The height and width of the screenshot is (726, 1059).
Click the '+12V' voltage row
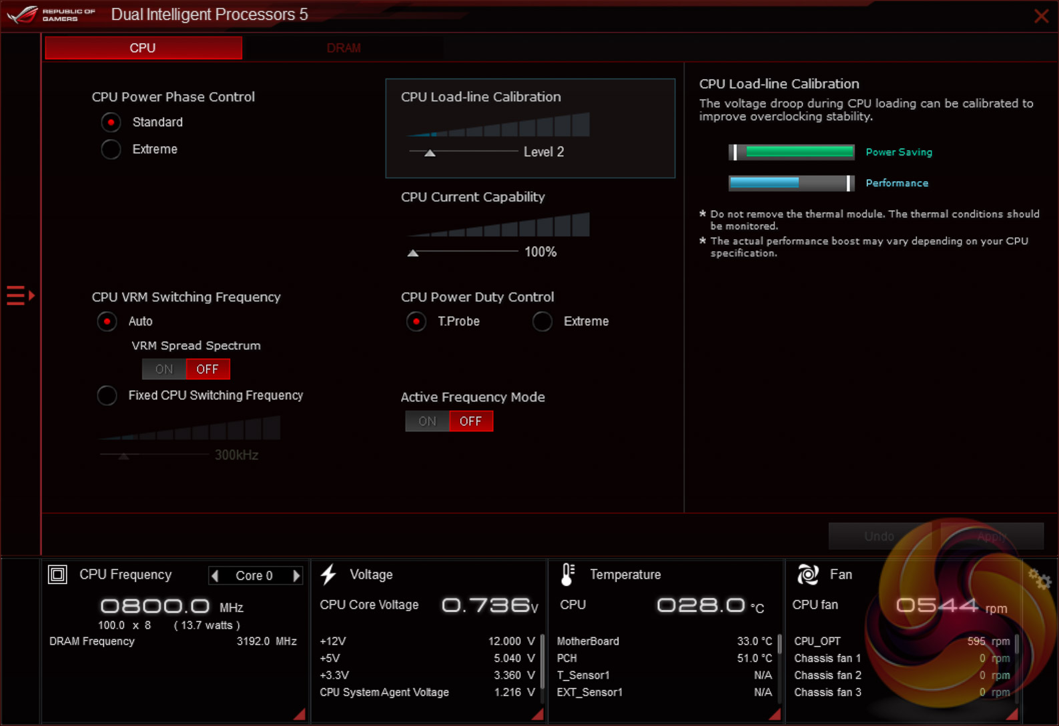427,641
